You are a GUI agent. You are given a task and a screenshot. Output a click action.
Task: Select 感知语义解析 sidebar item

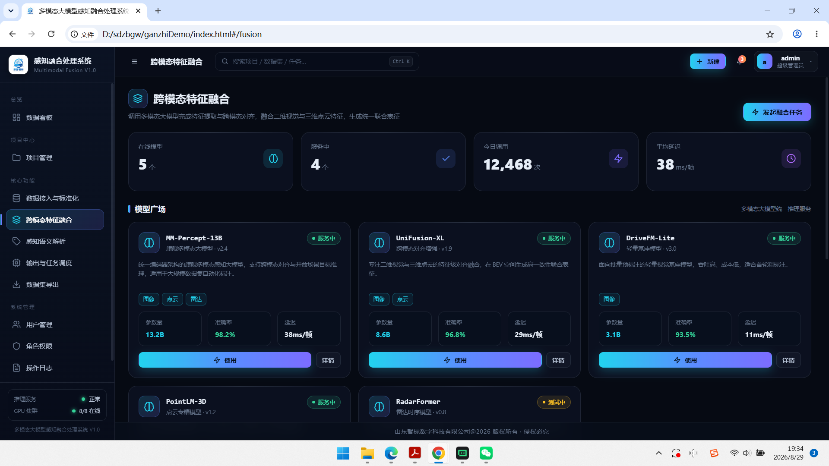coord(55,241)
